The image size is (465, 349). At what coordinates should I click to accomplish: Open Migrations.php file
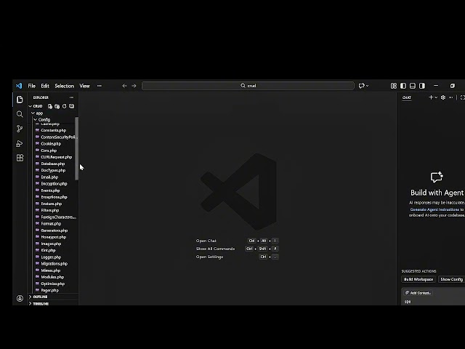coord(54,264)
